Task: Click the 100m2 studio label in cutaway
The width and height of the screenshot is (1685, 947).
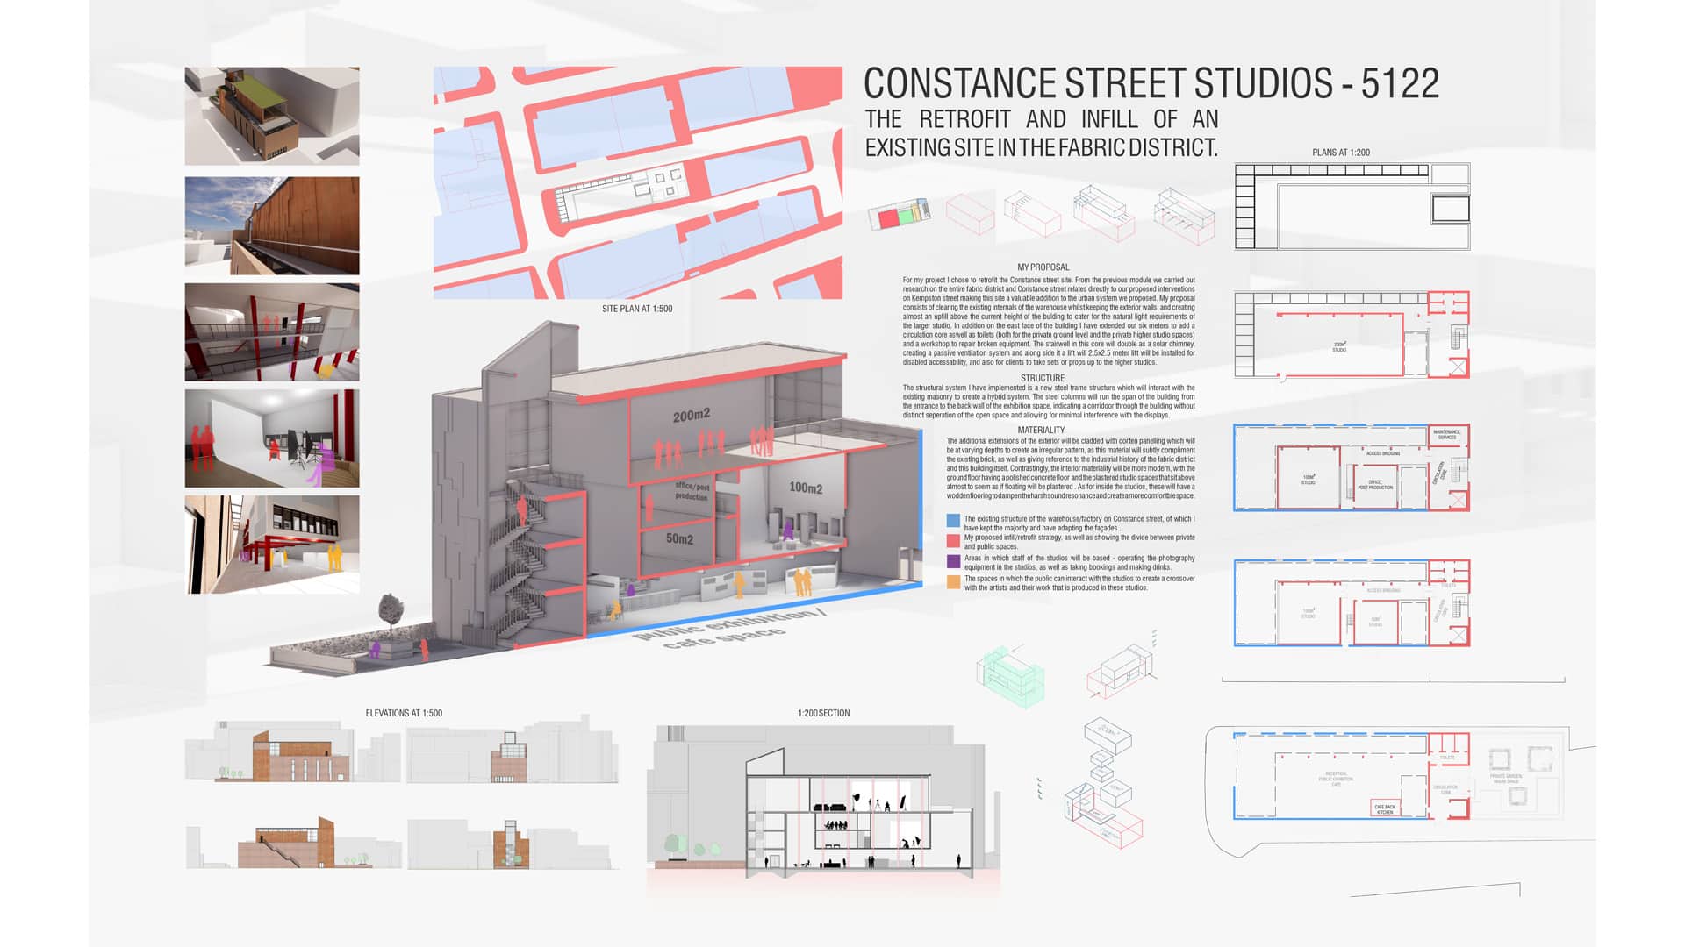Action: tap(805, 488)
